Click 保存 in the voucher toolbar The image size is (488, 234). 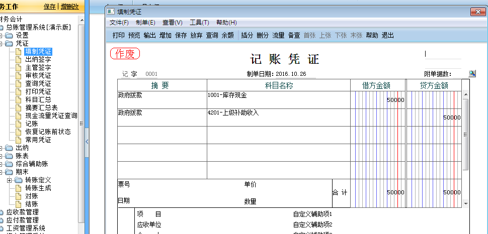pyautogui.click(x=181, y=35)
